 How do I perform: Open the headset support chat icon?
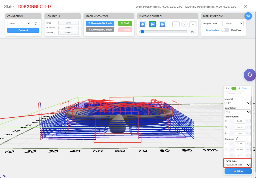click(250, 75)
